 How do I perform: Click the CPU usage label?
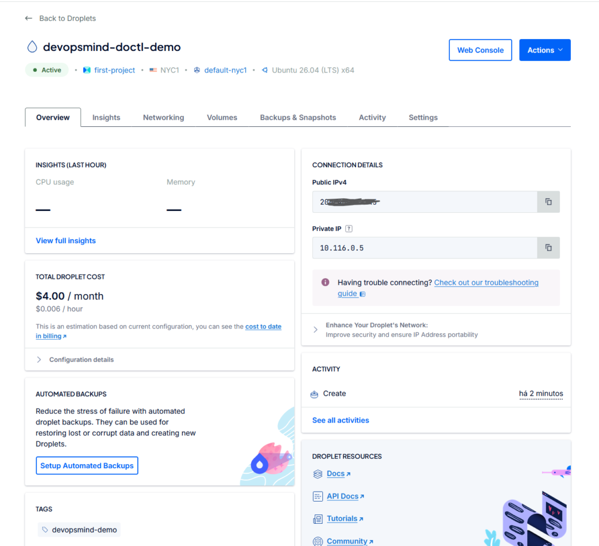(54, 182)
